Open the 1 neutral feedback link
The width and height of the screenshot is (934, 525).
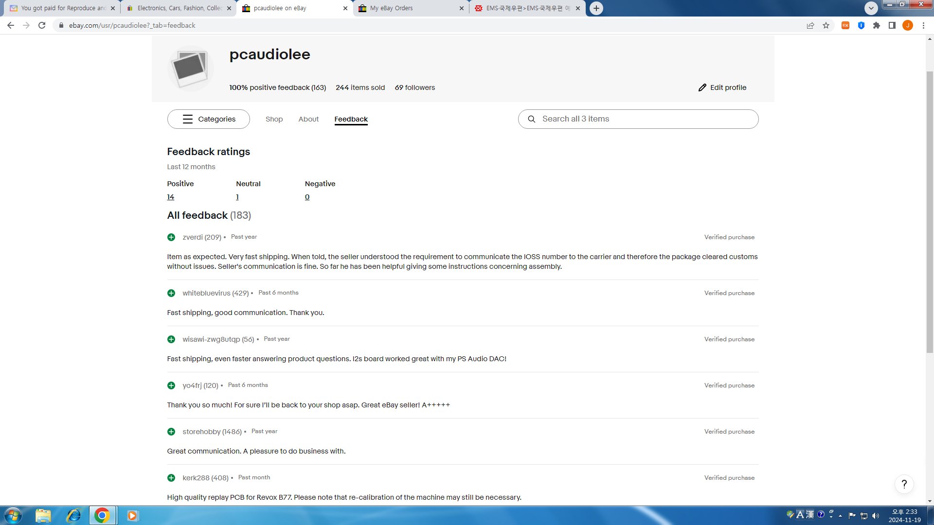click(237, 197)
